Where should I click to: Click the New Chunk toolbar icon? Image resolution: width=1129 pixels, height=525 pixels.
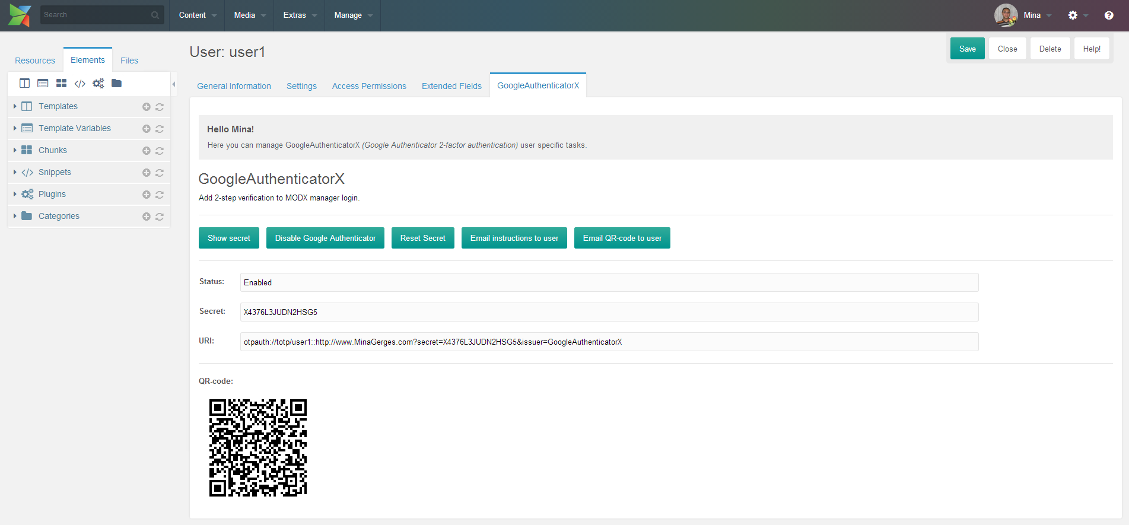pos(61,83)
